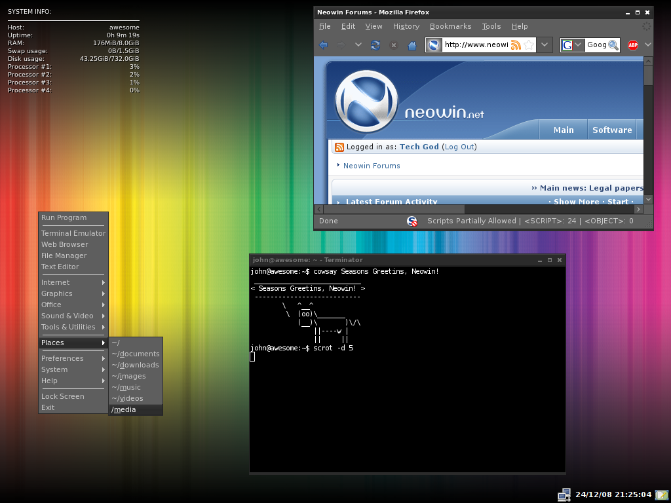Click the network tray icon

[564, 494]
